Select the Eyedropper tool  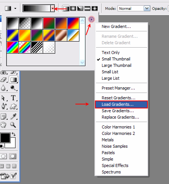(x=13, y=116)
